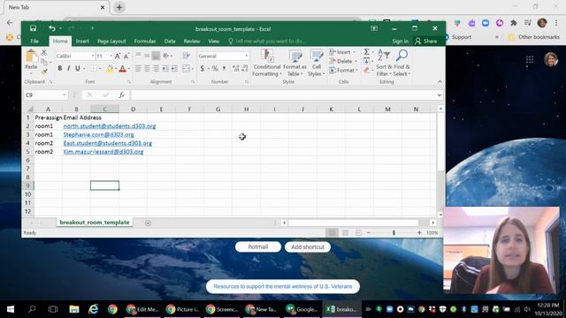566x318 pixels.
Task: Switch to the Formulas tab
Action: (x=145, y=42)
